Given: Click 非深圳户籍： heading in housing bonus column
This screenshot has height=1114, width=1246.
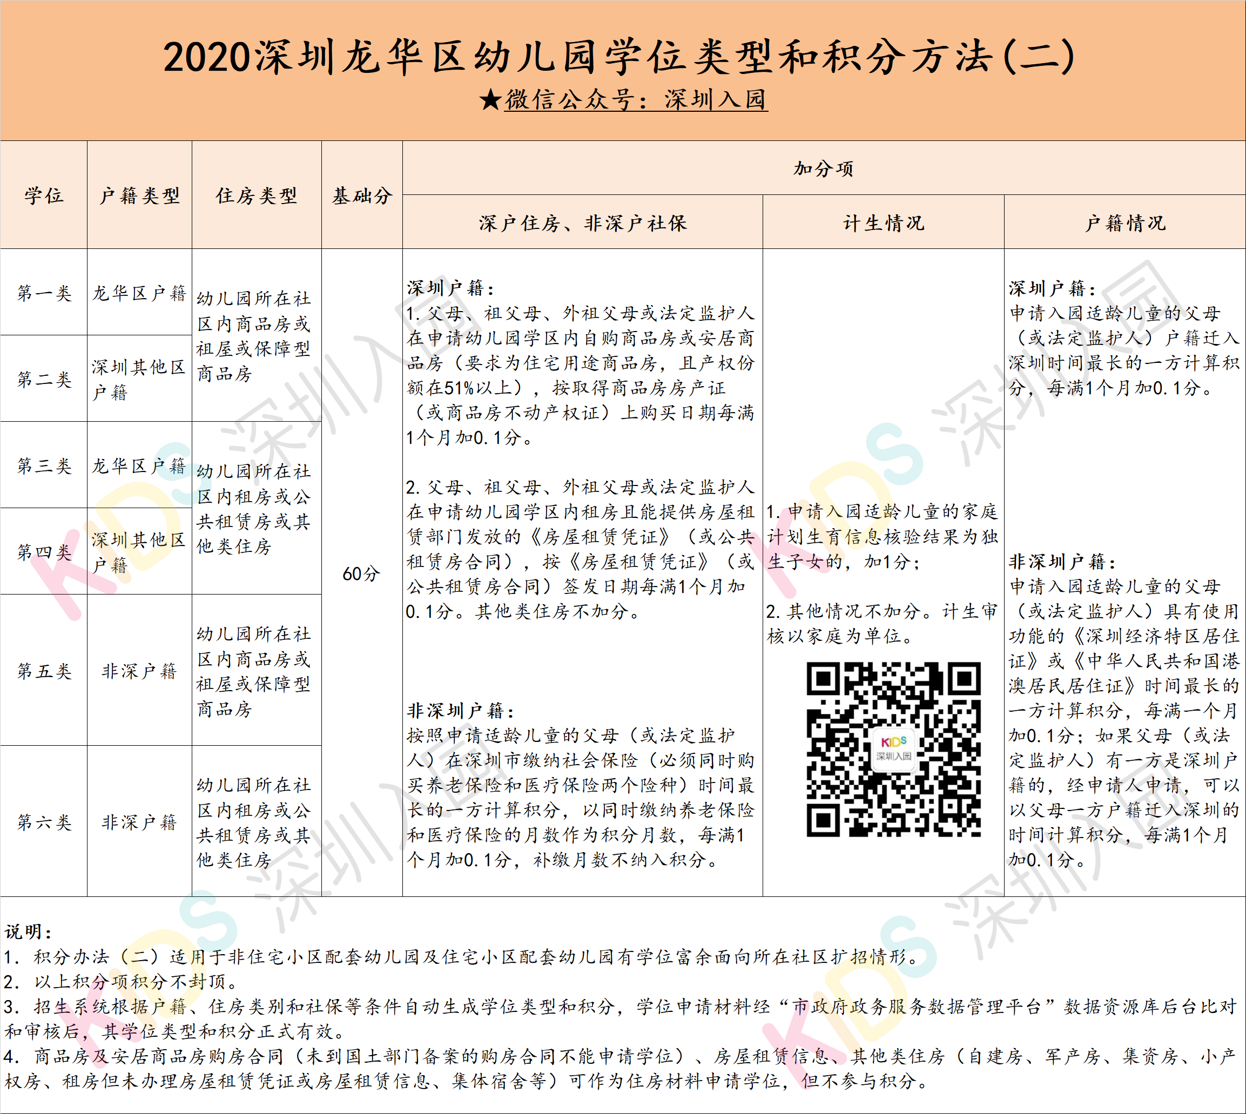Looking at the screenshot, I should pyautogui.click(x=461, y=711).
